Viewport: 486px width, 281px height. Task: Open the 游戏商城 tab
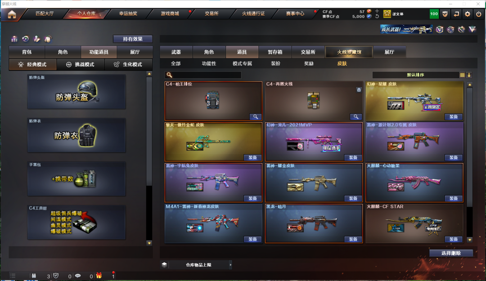click(170, 13)
